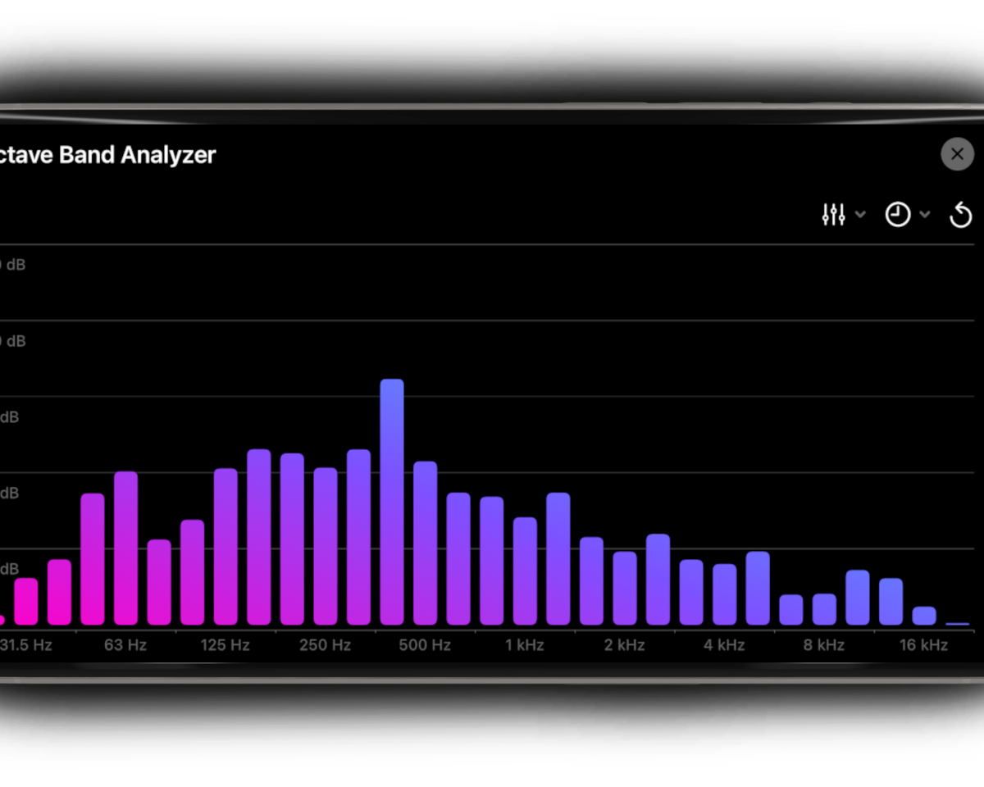Select the tallest bar in the spectrum

click(x=392, y=502)
